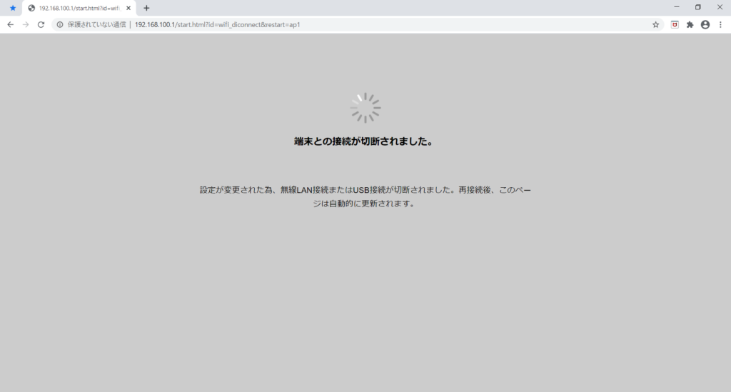This screenshot has width=731, height=392.
Task: Open the Chrome profile avatar menu
Action: point(705,25)
